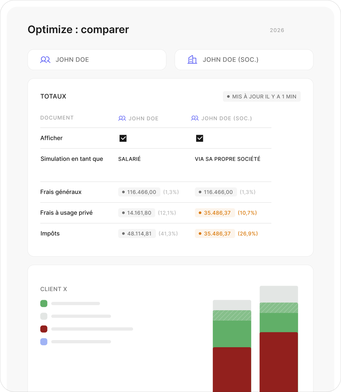This screenshot has width=341, height=392.
Task: Click the (10,7%) percentage
Action: (247, 213)
